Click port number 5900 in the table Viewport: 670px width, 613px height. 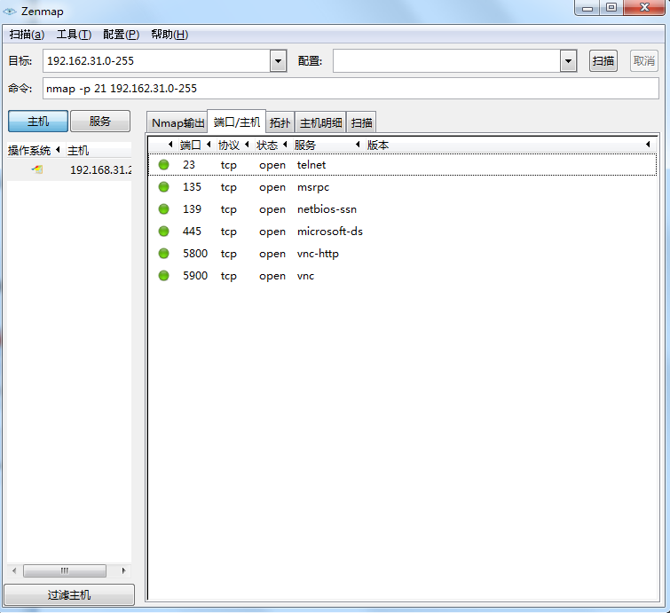click(195, 276)
